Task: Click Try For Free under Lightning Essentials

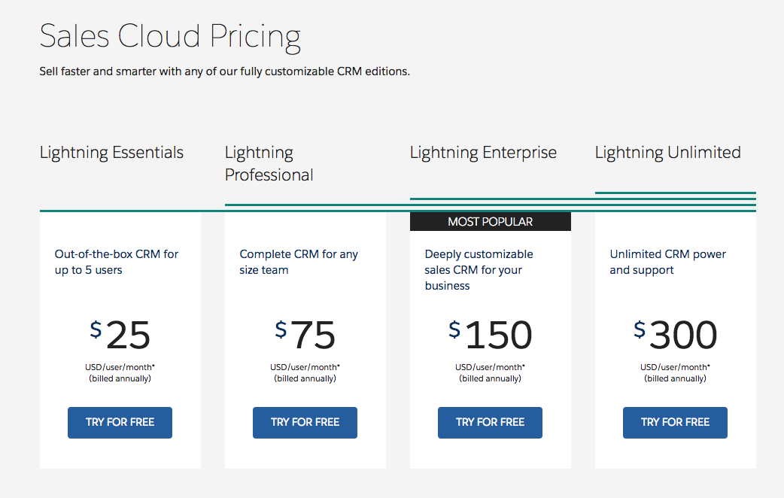Action: click(x=120, y=422)
